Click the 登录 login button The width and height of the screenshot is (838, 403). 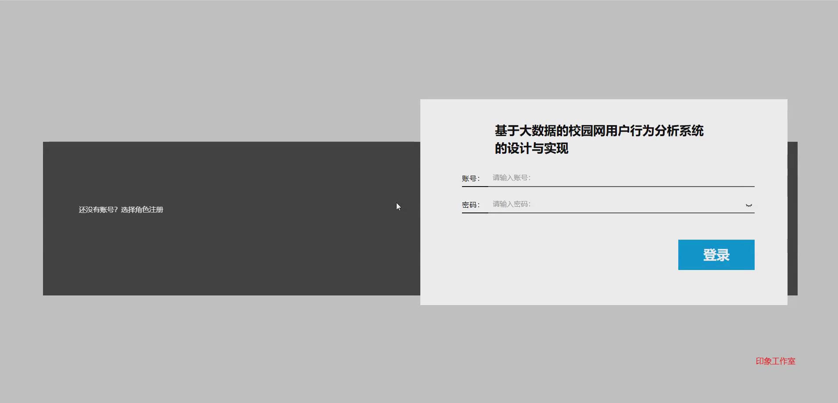pyautogui.click(x=716, y=255)
